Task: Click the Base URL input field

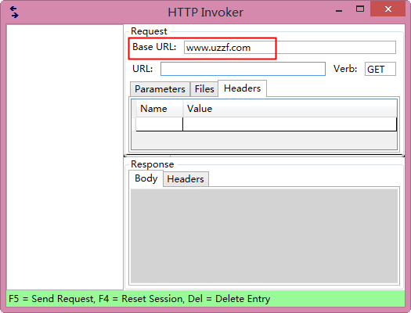Action: coord(290,48)
